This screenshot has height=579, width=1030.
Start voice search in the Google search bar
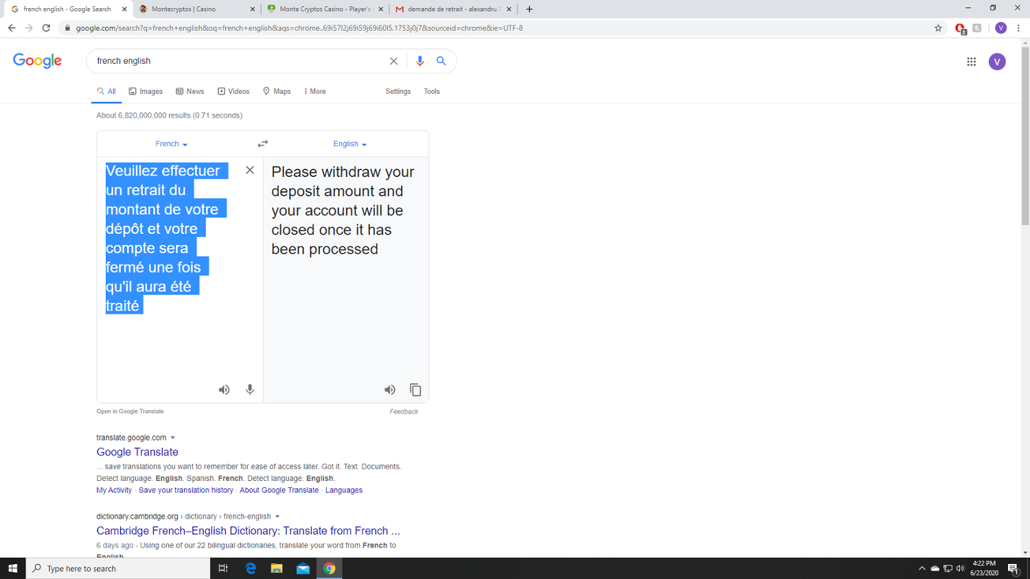tap(420, 61)
